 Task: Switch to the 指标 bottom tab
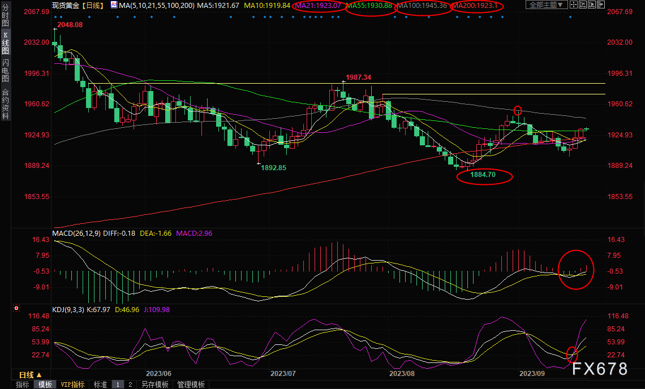23,384
